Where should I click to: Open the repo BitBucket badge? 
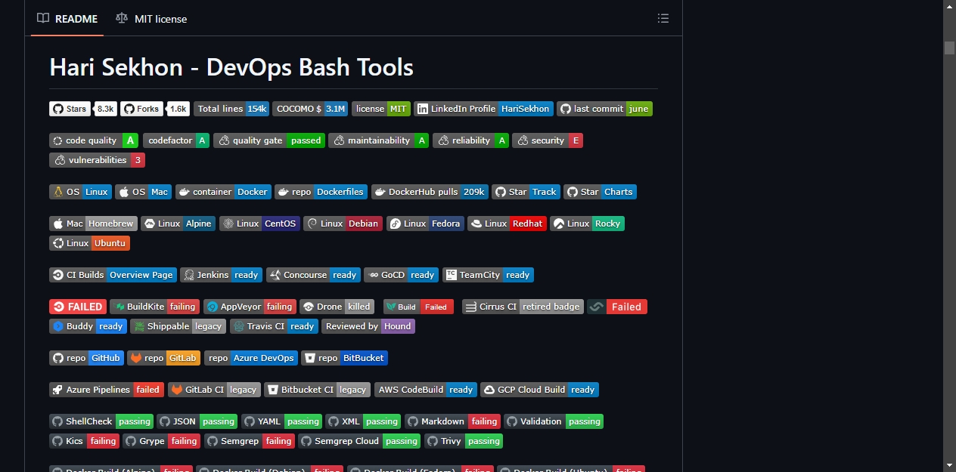click(x=344, y=358)
